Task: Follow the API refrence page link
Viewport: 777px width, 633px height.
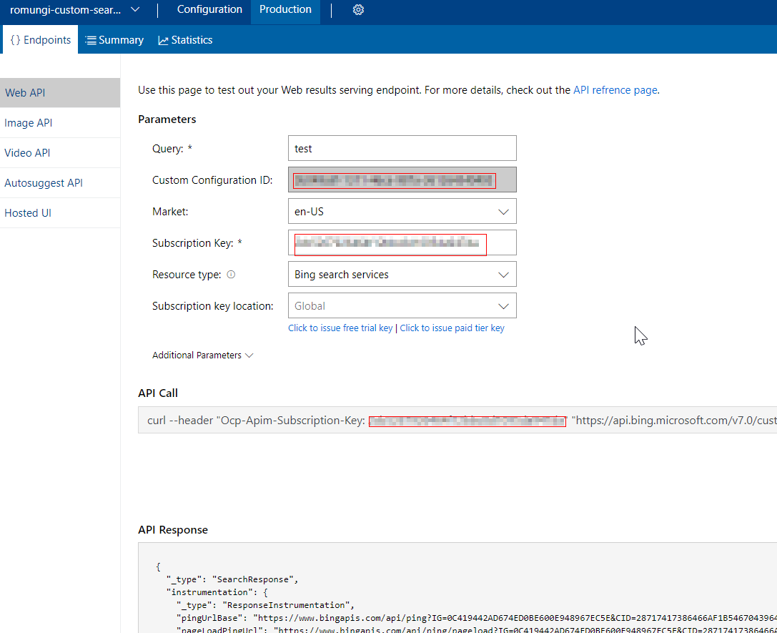Action: [615, 90]
